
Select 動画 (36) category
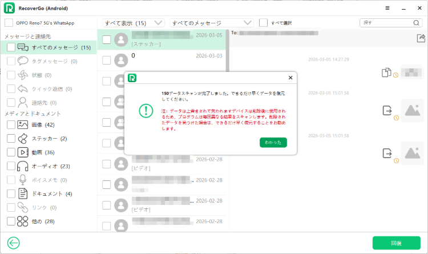click(43, 152)
